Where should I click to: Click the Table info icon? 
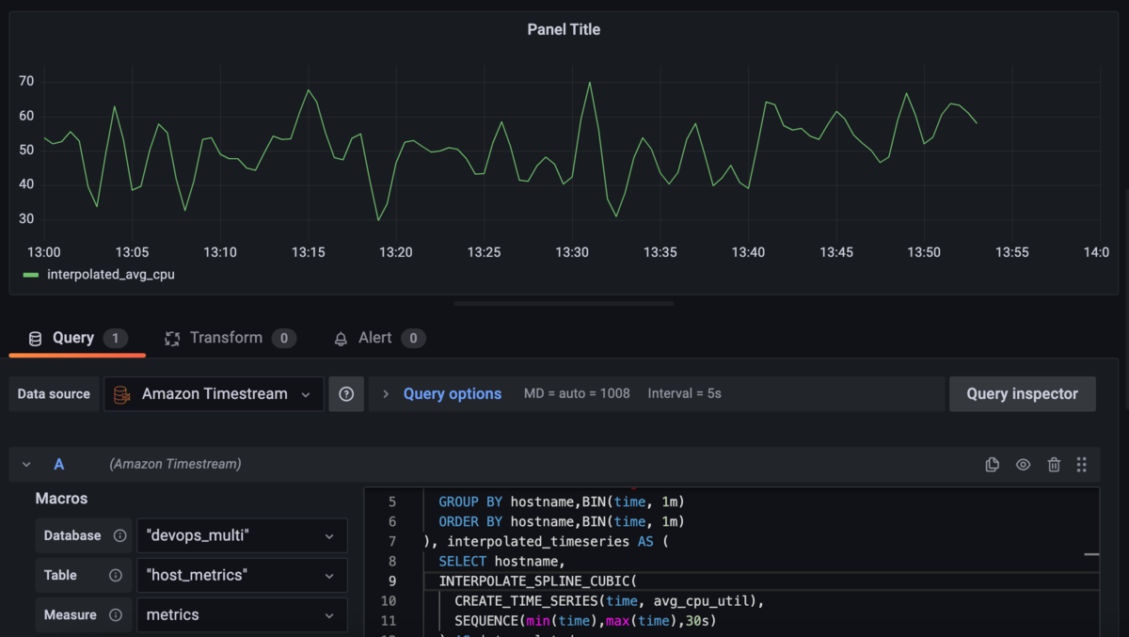click(x=116, y=575)
